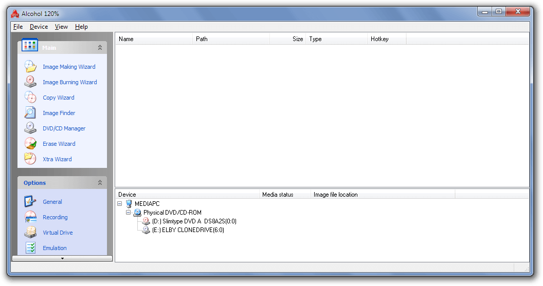
Task: Click the Recording options icon
Action: (30, 217)
